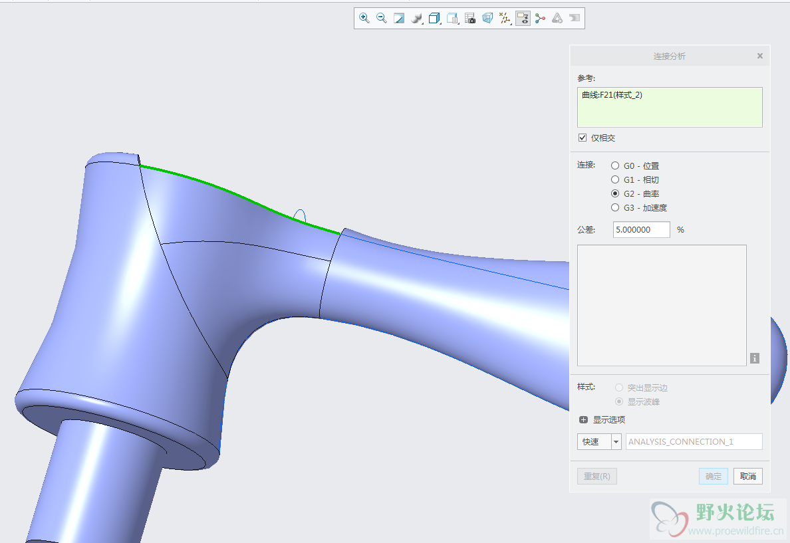This screenshot has width=790, height=543.
Task: Click the table with camera icon
Action: tap(470, 18)
